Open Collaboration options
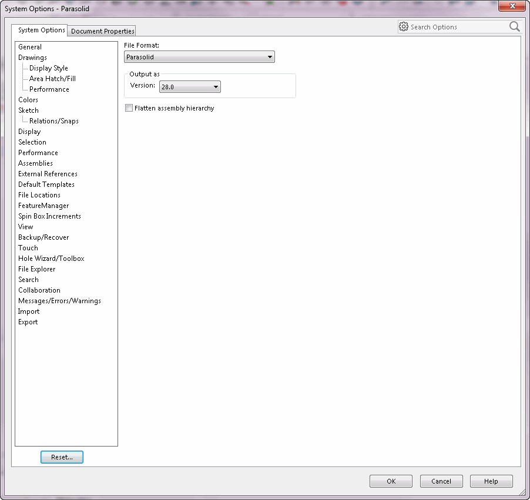This screenshot has width=530, height=500. click(x=39, y=290)
